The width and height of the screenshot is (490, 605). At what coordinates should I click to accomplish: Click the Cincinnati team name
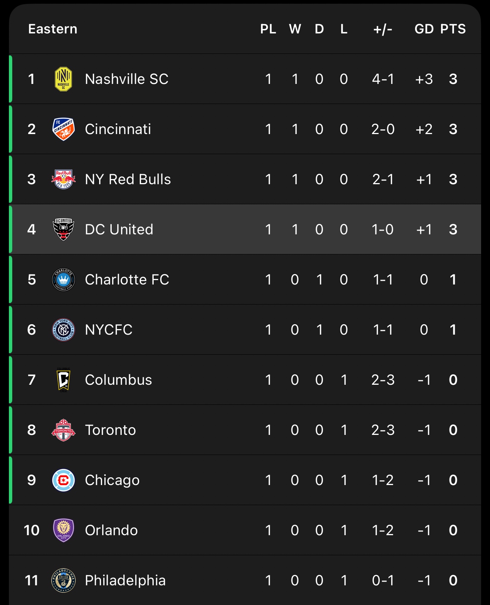pyautogui.click(x=118, y=129)
